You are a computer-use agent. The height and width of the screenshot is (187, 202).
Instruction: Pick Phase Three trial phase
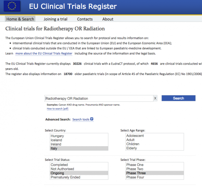[154, 173]
